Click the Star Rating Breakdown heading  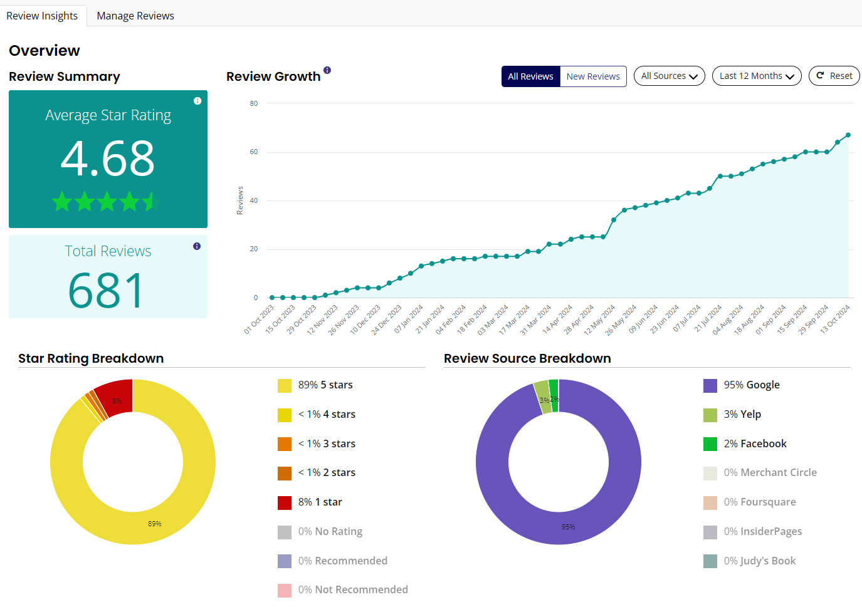tap(91, 358)
